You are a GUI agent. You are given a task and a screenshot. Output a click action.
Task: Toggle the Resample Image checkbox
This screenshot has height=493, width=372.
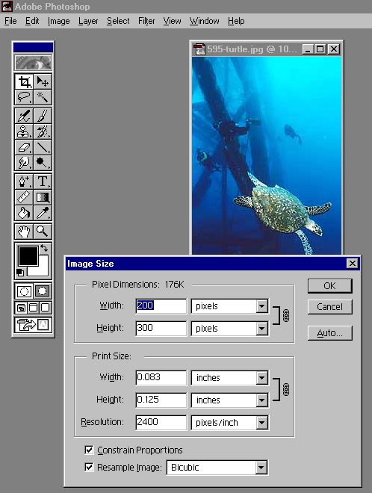click(90, 467)
